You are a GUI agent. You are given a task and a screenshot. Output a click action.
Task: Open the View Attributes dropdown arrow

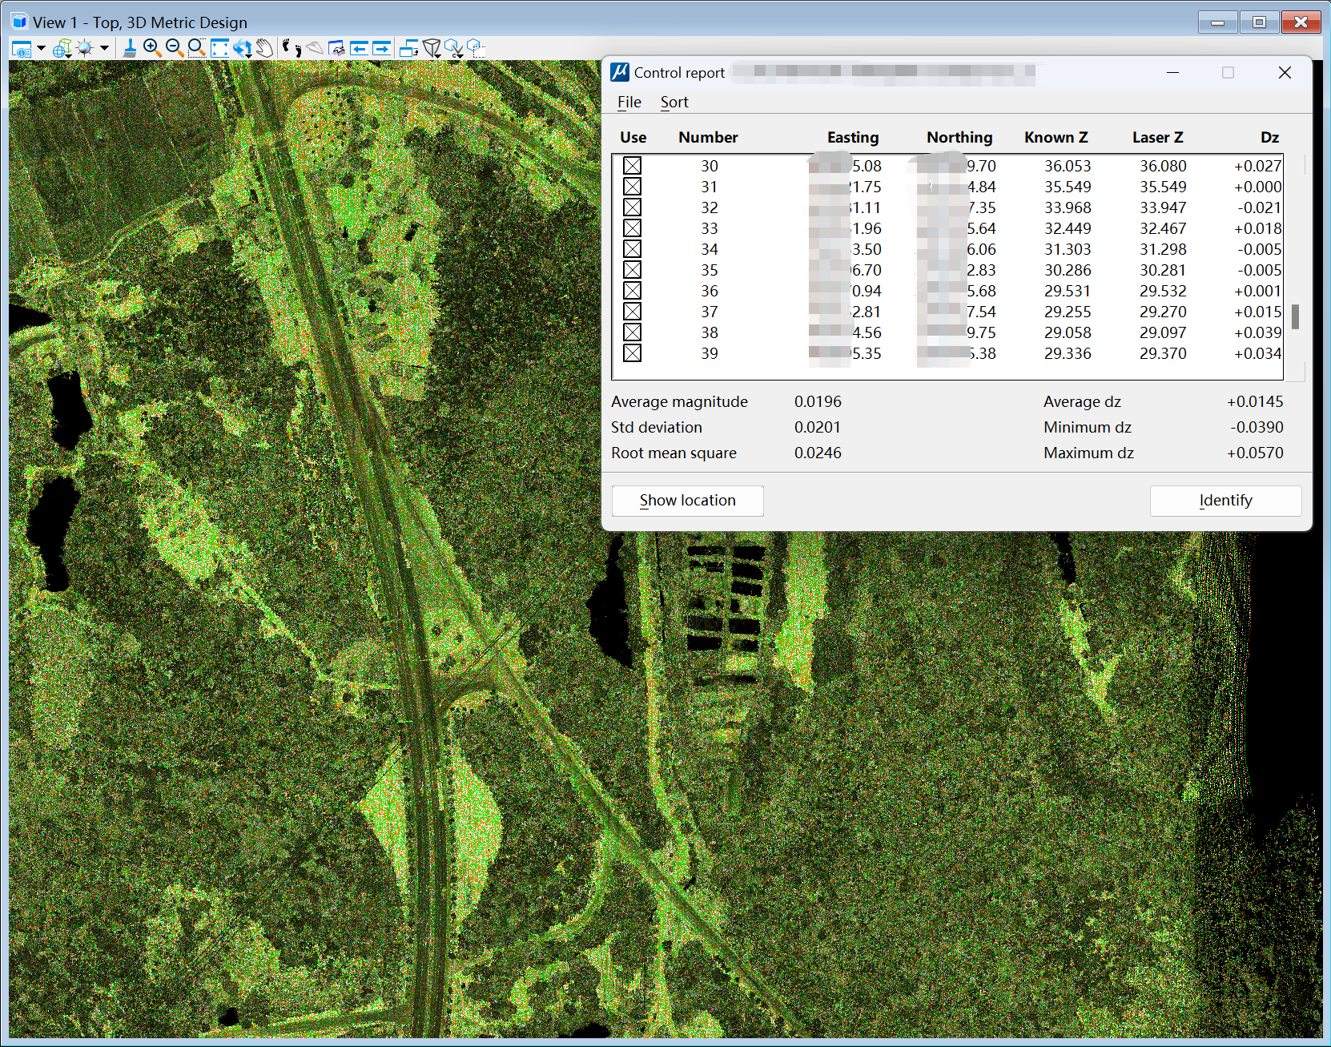click(x=41, y=48)
